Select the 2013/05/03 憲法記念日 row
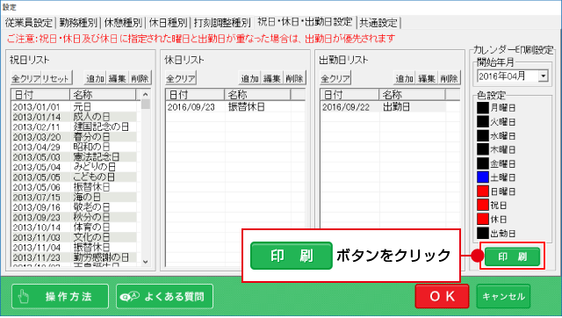The width and height of the screenshot is (562, 318). [x=74, y=157]
